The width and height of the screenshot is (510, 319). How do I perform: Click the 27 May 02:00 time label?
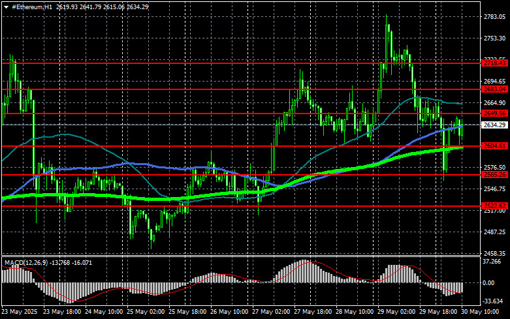(271, 312)
